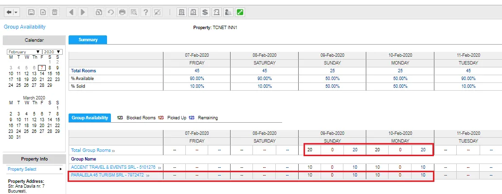Click the Save floppy disk icon
502x194 pixels.
[31, 13]
